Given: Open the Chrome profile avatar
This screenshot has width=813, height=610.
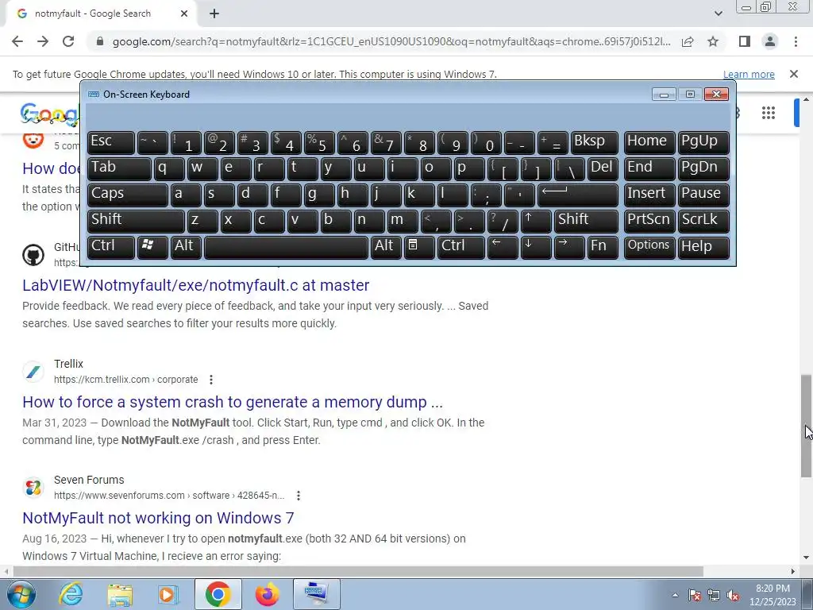Looking at the screenshot, I should pyautogui.click(x=770, y=41).
